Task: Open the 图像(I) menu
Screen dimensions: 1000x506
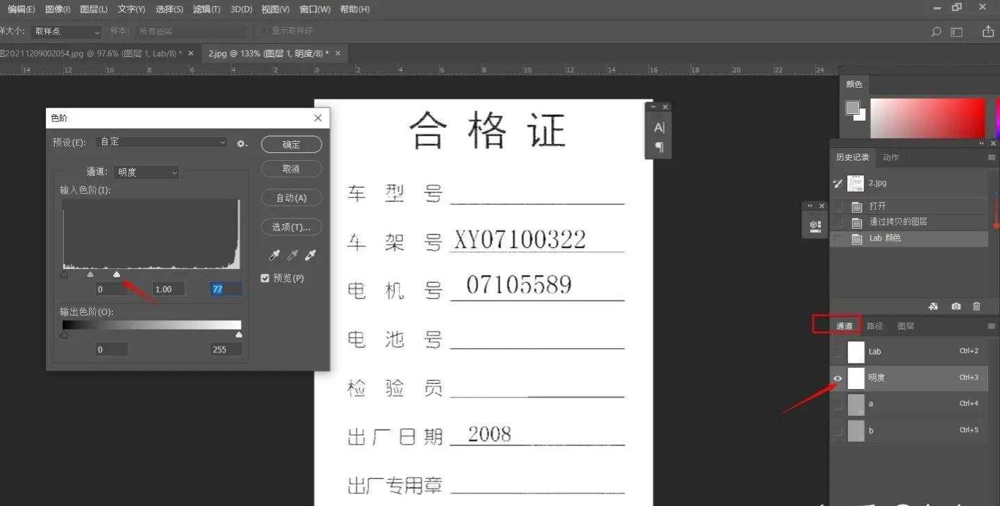Action: (58, 9)
